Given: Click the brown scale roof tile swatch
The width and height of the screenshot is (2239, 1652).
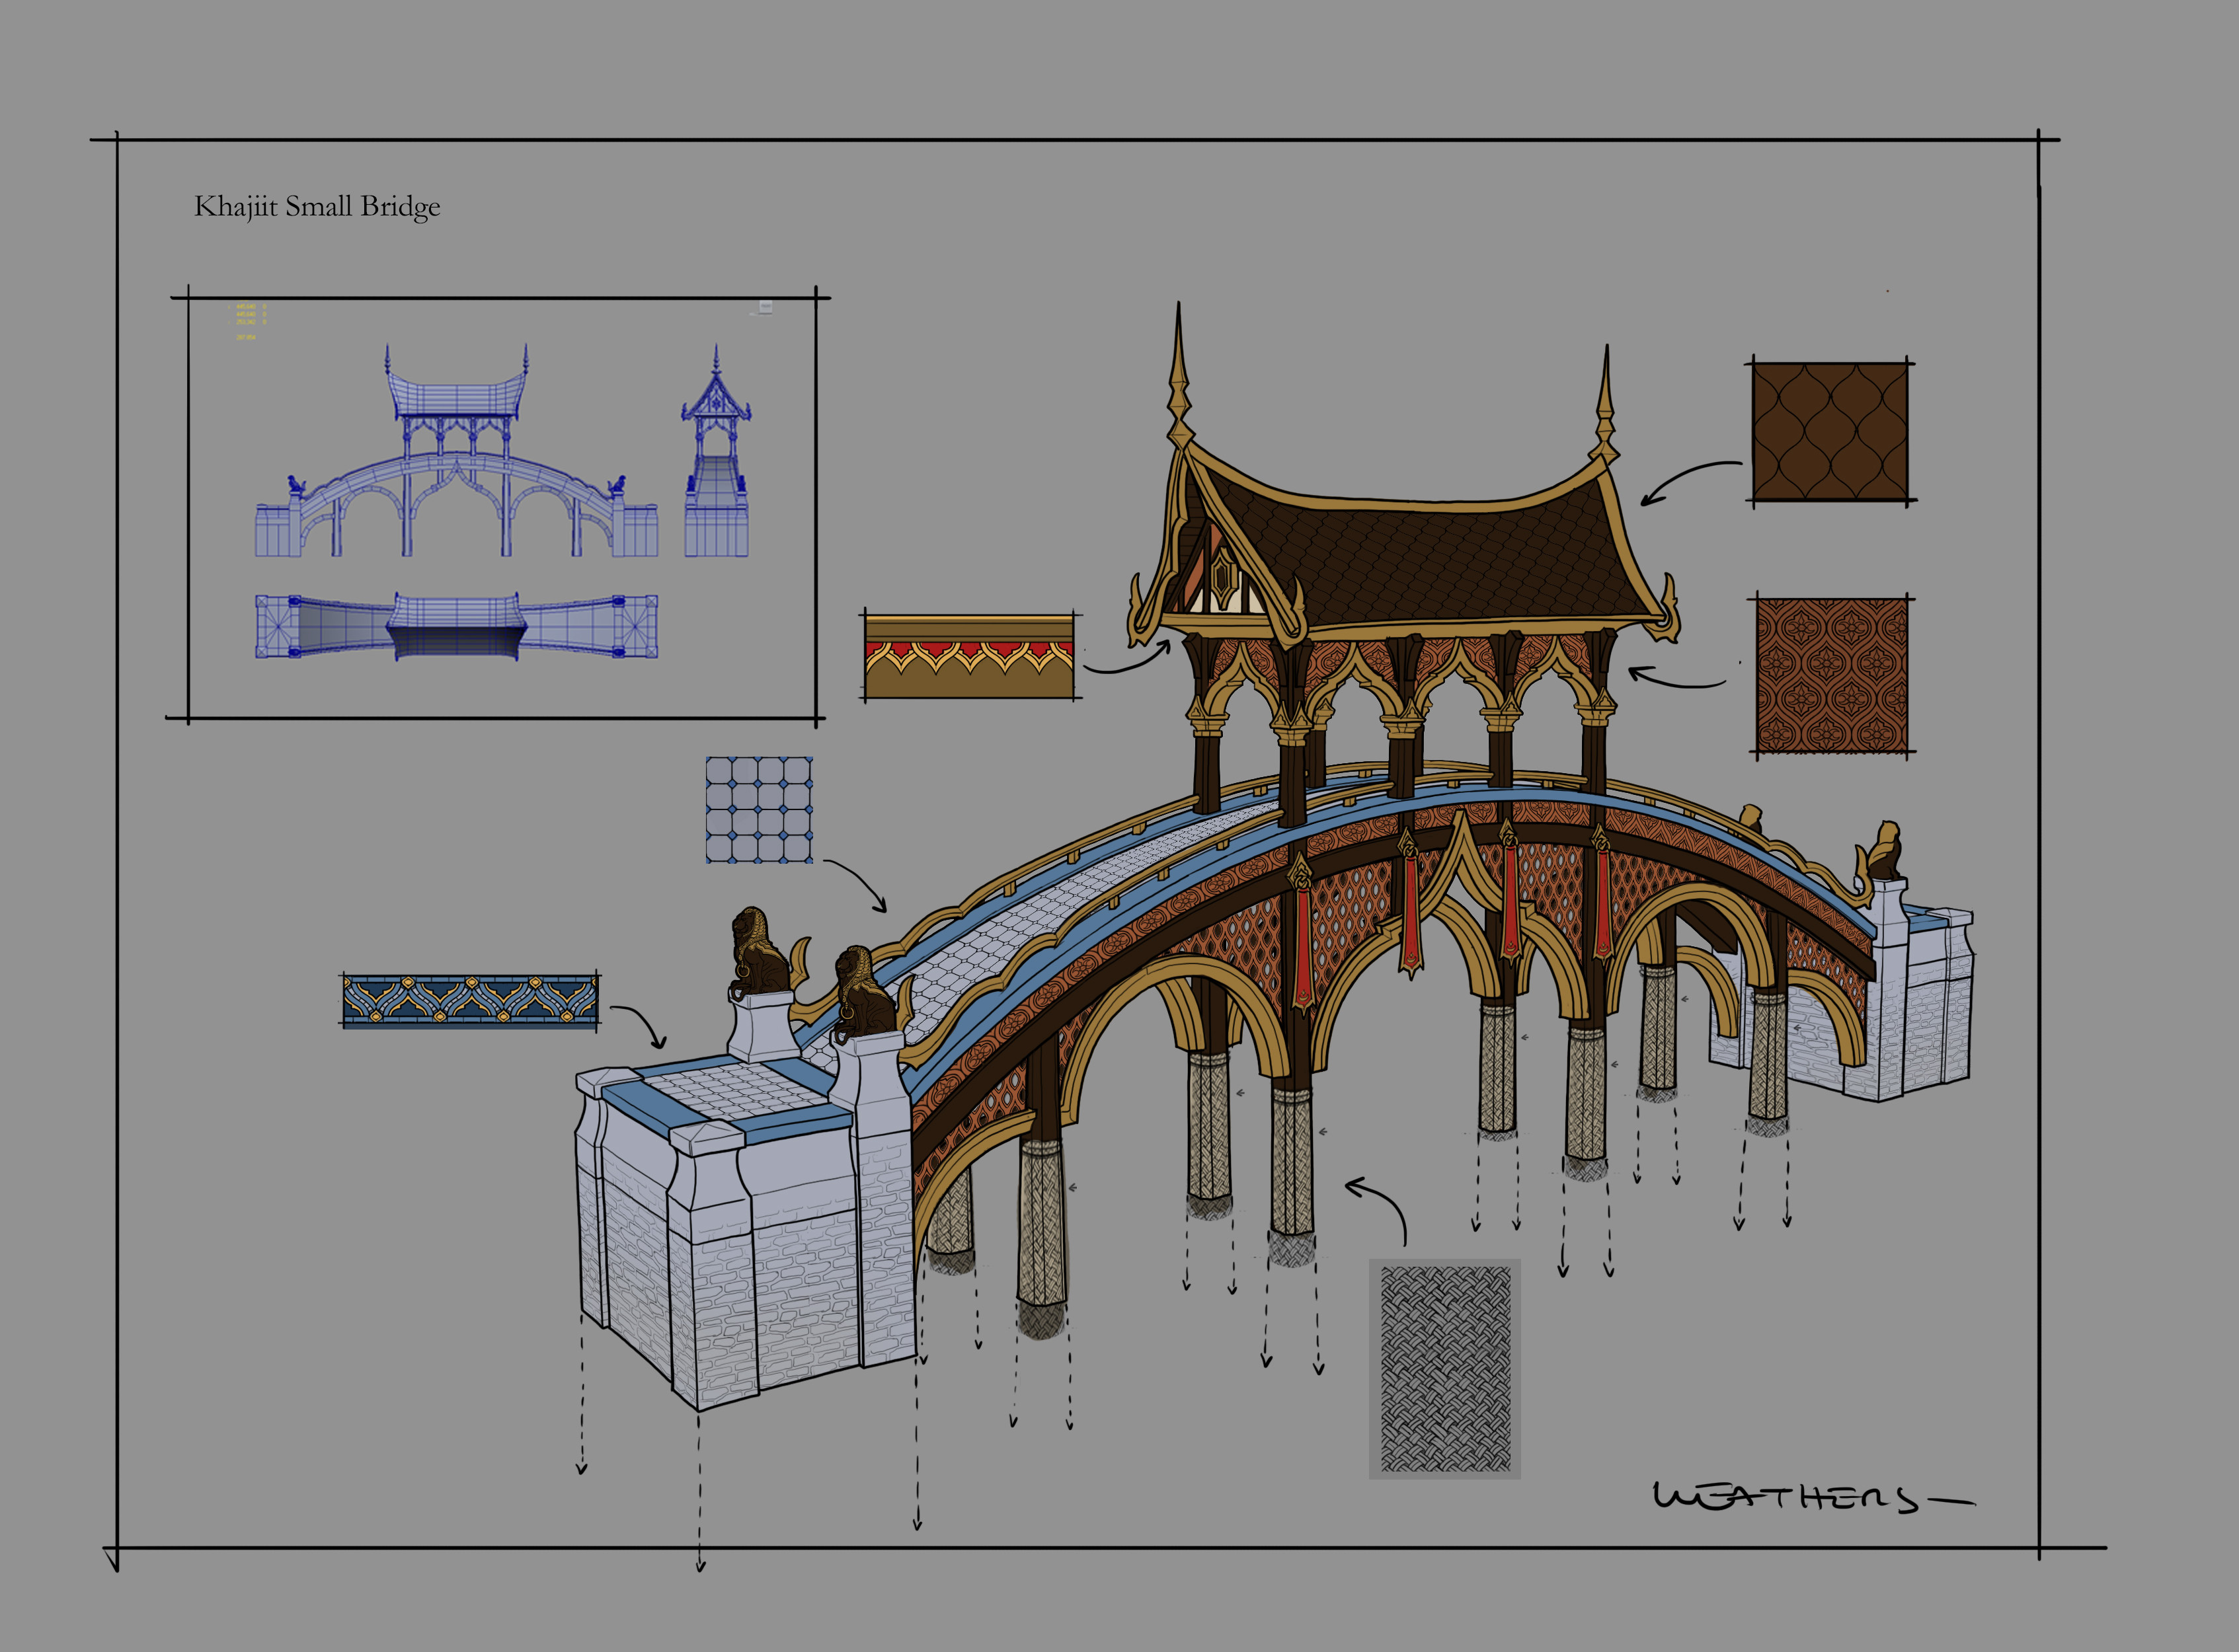Looking at the screenshot, I should [x=1830, y=432].
